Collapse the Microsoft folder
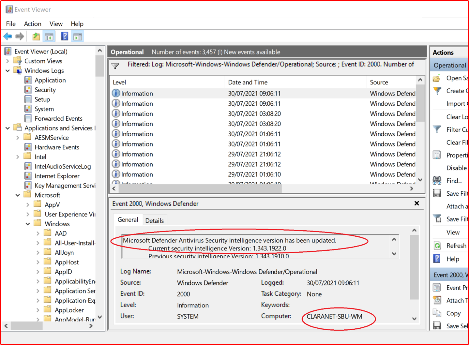Viewport: 469px width, 345px height. [18, 195]
